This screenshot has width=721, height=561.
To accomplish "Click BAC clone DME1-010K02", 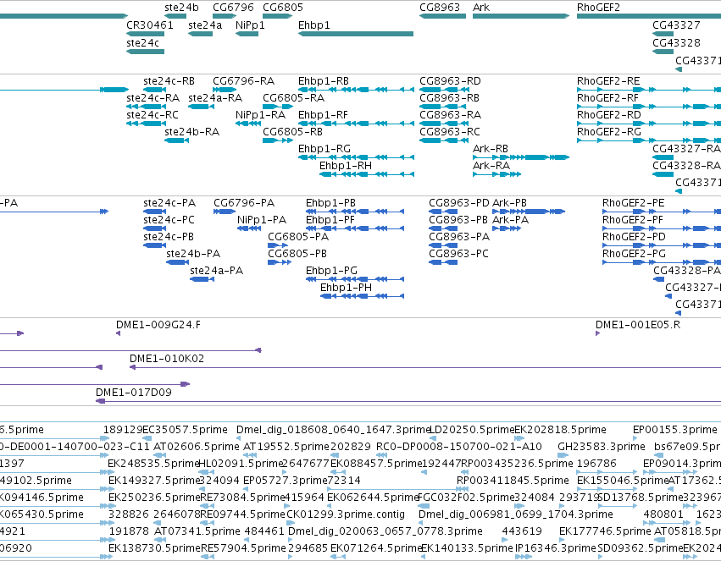I will 166,359.
